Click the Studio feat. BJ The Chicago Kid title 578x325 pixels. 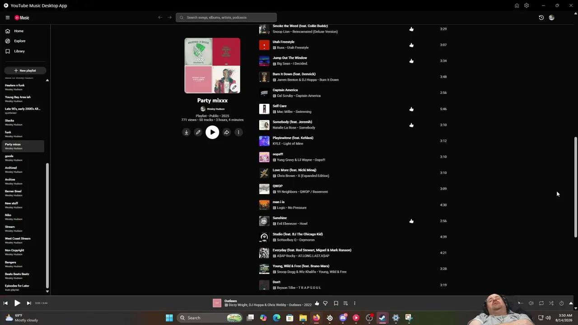(x=298, y=234)
